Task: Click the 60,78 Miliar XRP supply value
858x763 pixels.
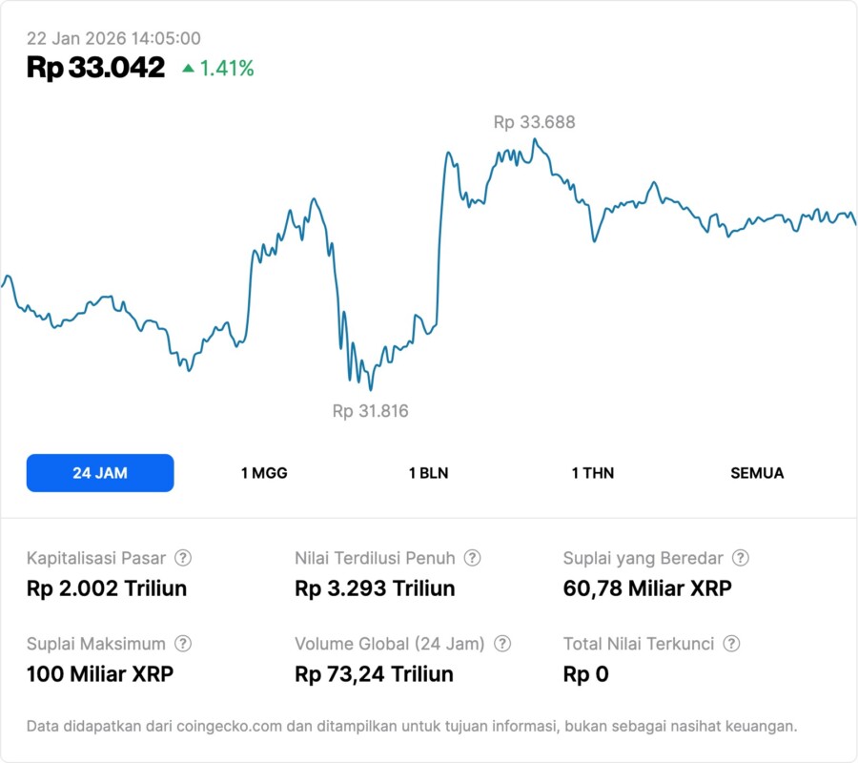Action: tap(647, 588)
